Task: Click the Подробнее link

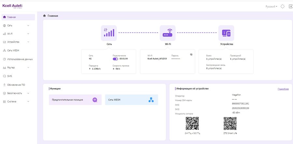Action: 283,89
